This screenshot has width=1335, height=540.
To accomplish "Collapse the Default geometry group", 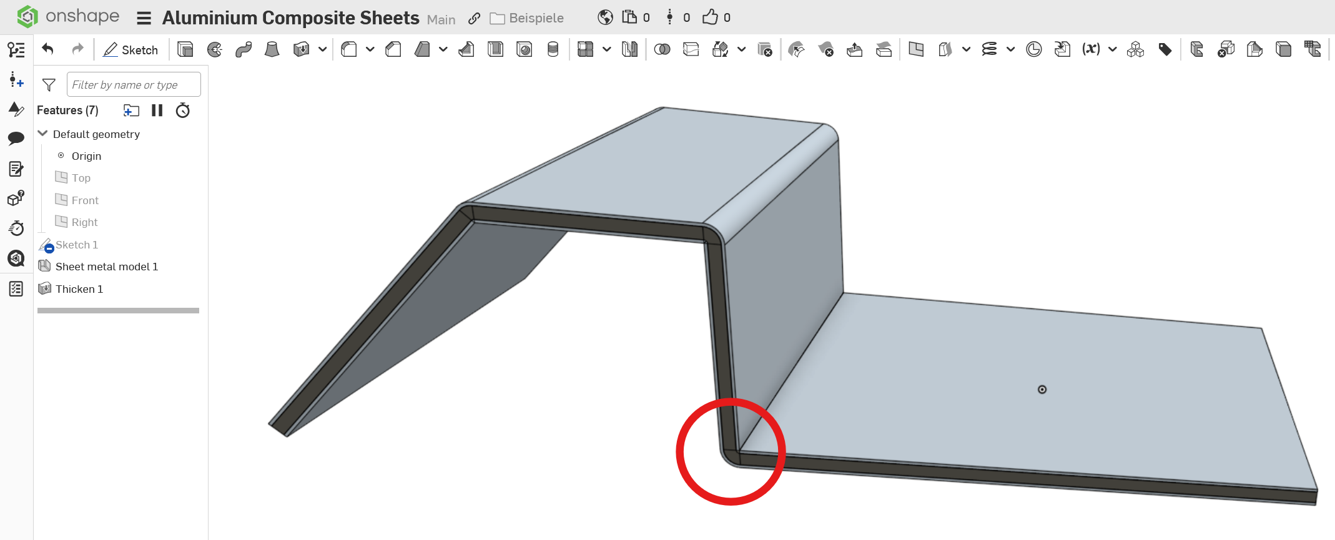I will (x=42, y=134).
